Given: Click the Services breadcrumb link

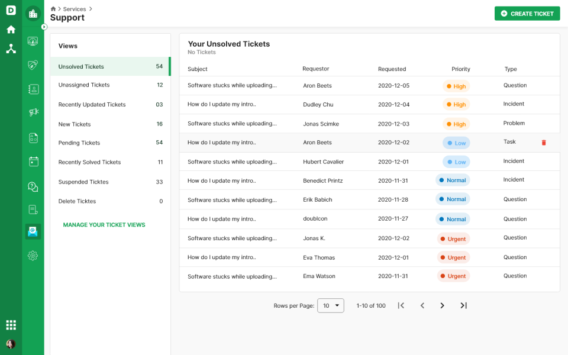Looking at the screenshot, I should 75,9.
